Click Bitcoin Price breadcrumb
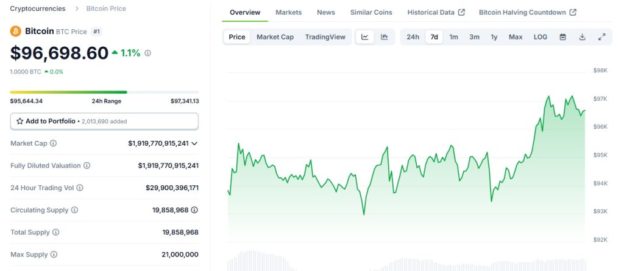Image resolution: width=624 pixels, height=271 pixels. click(x=106, y=9)
